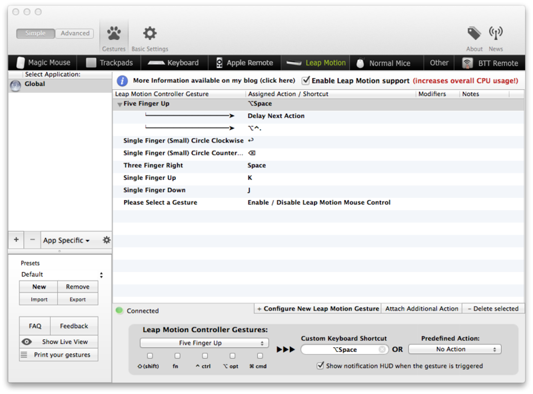Click Print your gestures button
This screenshot has height=394, width=533.
pyautogui.click(x=59, y=355)
